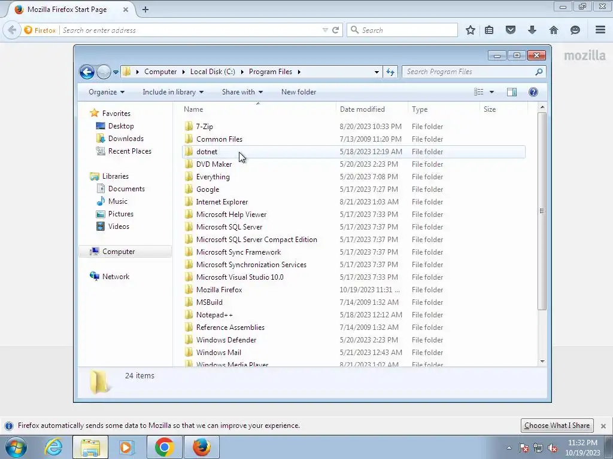613x459 pixels.
Task: Click Firefox bookmark star icon
Action: (x=471, y=30)
